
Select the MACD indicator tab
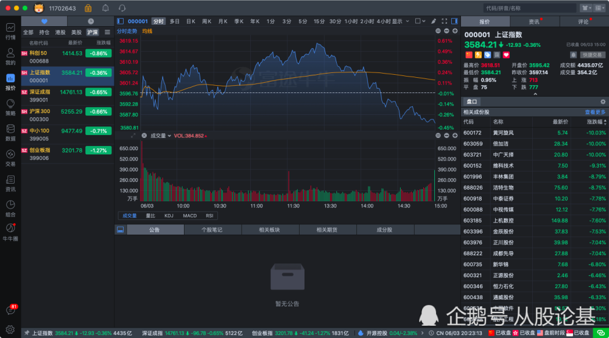click(190, 215)
